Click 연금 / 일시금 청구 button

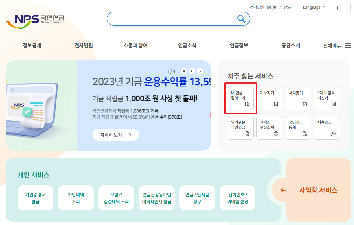197,198
